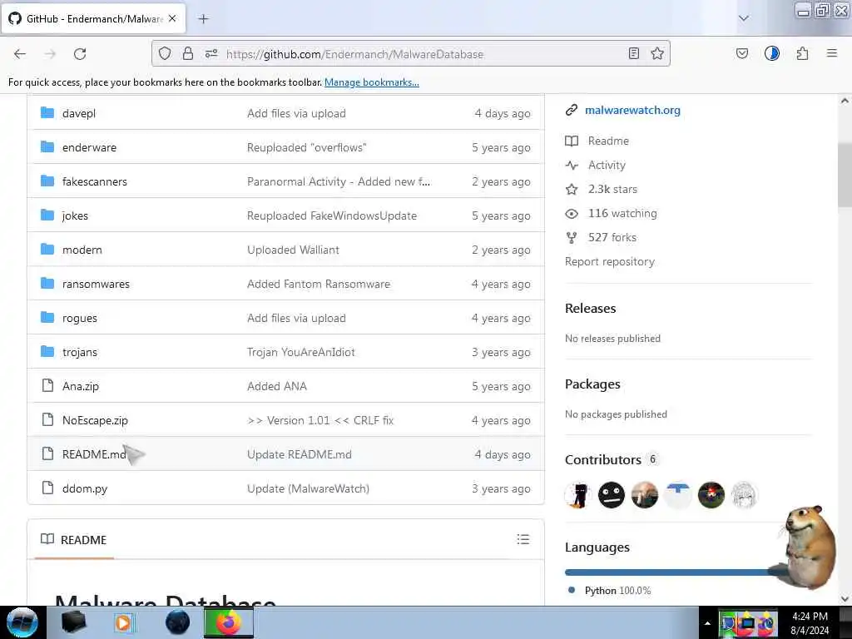Open commit 'Version 1.01 CRLF fix'
Screen dimensions: 852x639
(x=320, y=420)
